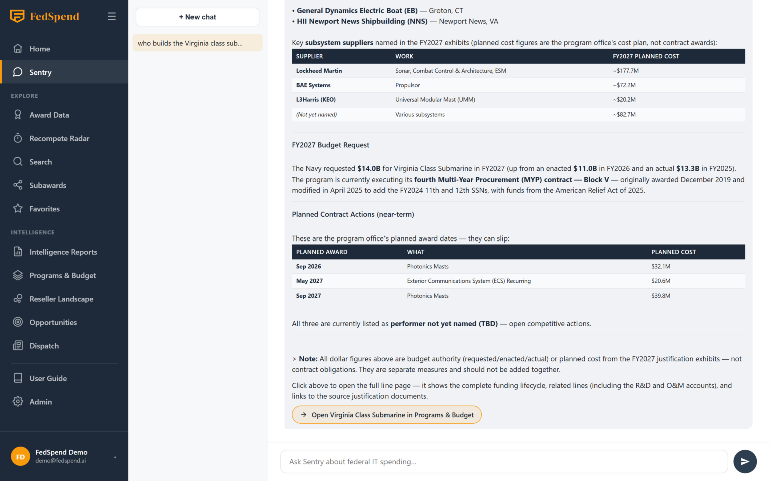
Task: Click the Favorites star icon
Action: pos(18,209)
